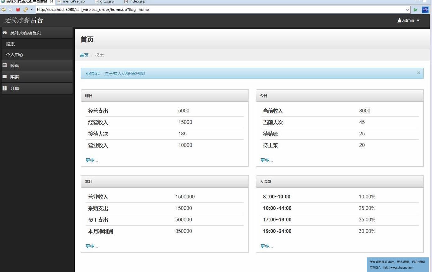Click the 员工支出 value 500000
The width and height of the screenshot is (432, 272).
184,220
